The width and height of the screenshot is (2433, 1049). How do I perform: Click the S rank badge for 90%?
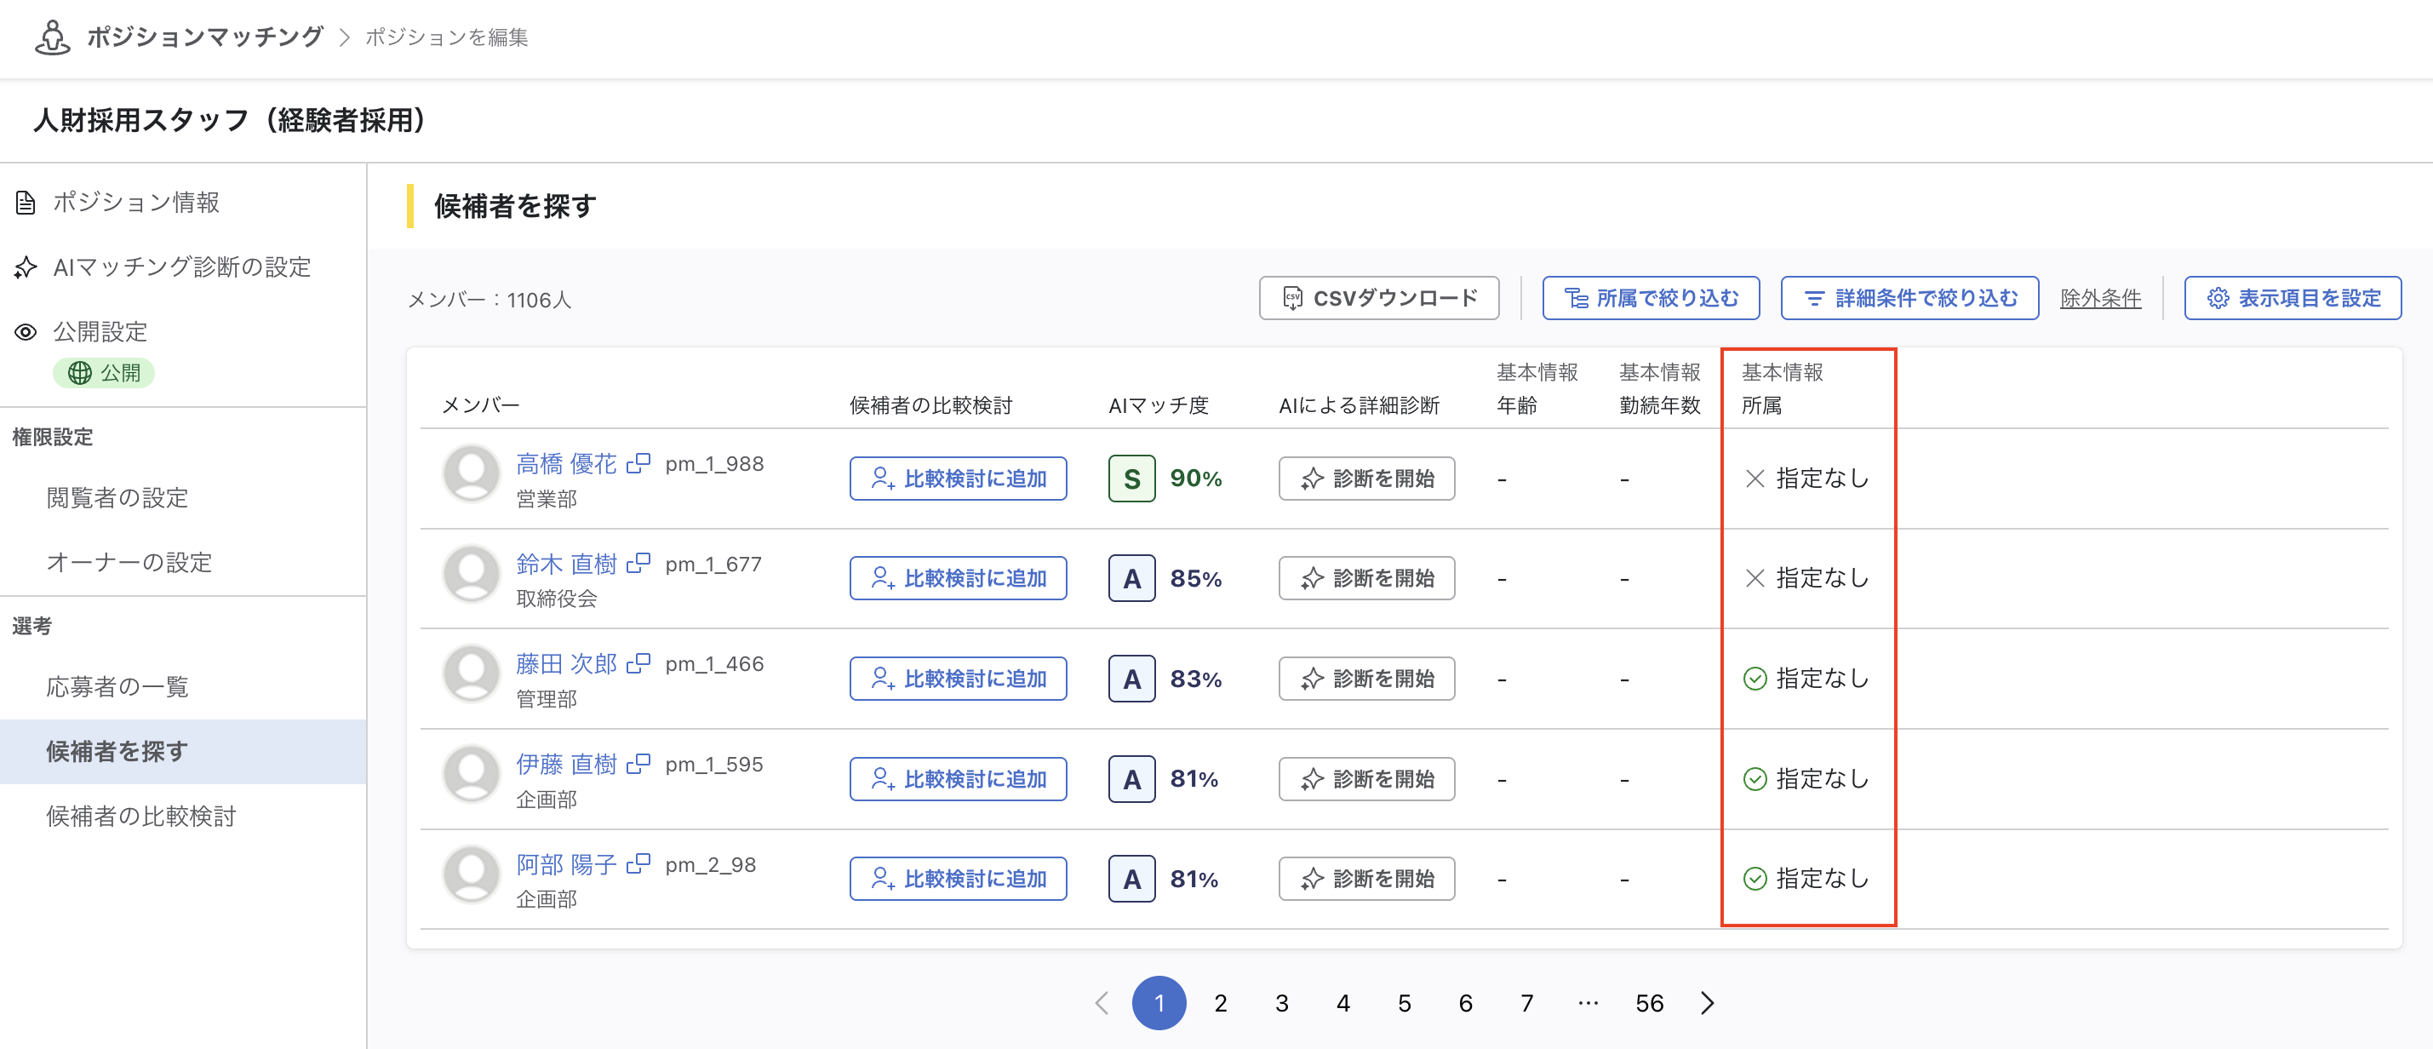pyautogui.click(x=1131, y=479)
